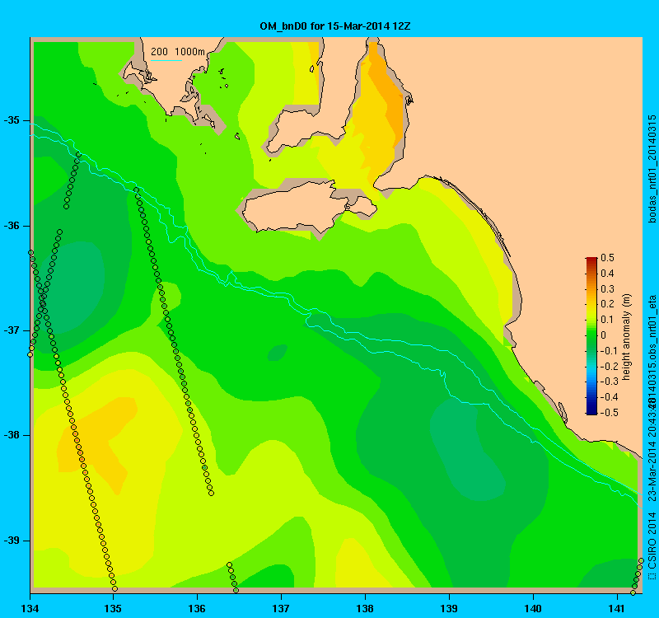Image resolution: width=659 pixels, height=618 pixels.
Task: Click the '200 1000m' contour legend label
Action: point(178,52)
